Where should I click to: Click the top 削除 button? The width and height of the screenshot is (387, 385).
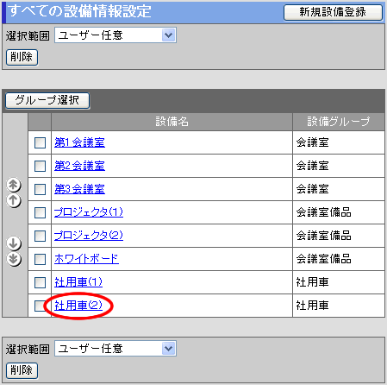point(22,57)
